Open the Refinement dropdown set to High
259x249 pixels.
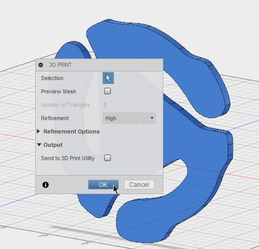pyautogui.click(x=129, y=118)
